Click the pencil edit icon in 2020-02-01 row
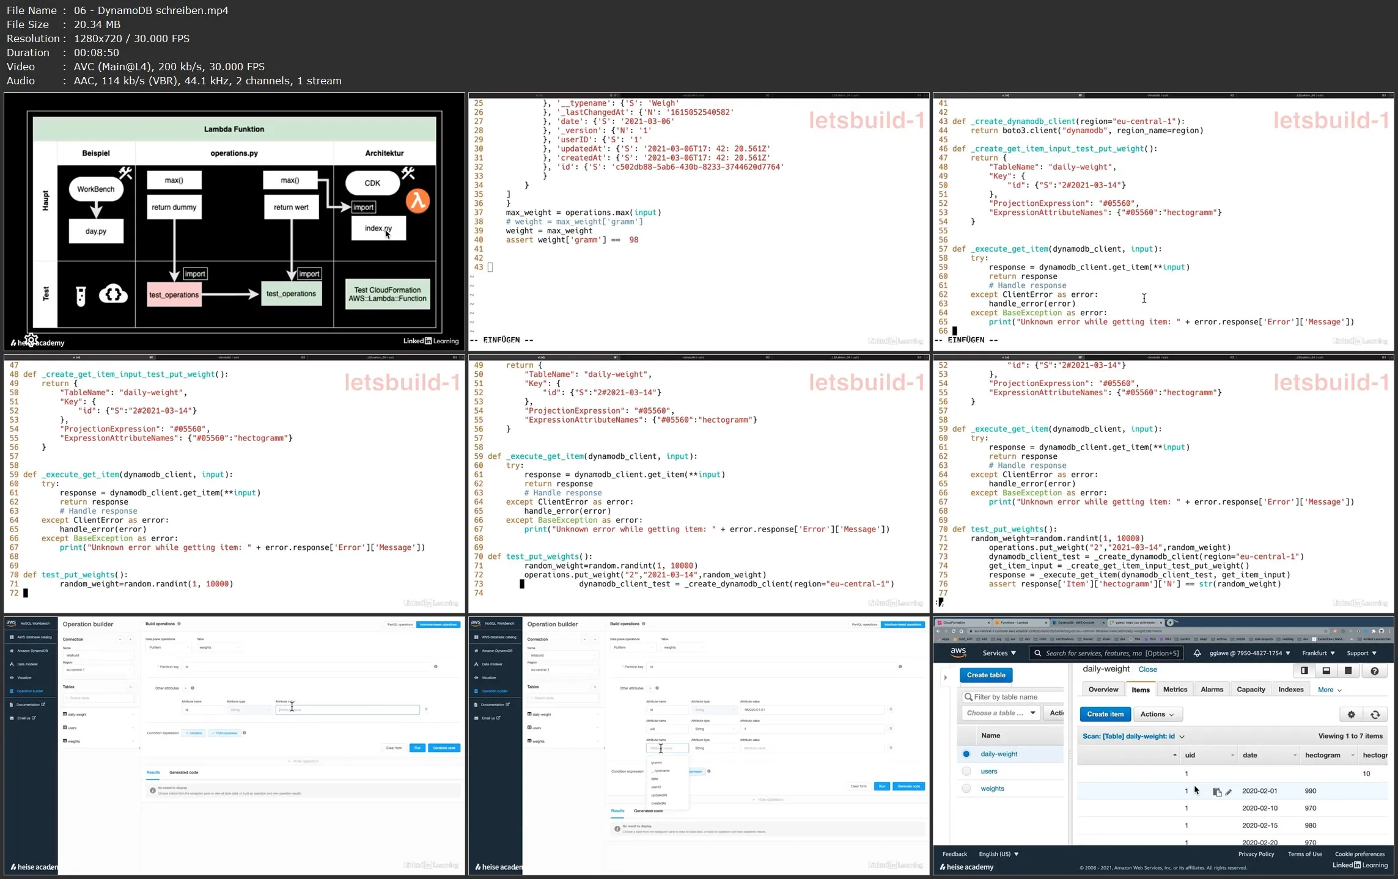This screenshot has height=879, width=1398. pyautogui.click(x=1229, y=792)
